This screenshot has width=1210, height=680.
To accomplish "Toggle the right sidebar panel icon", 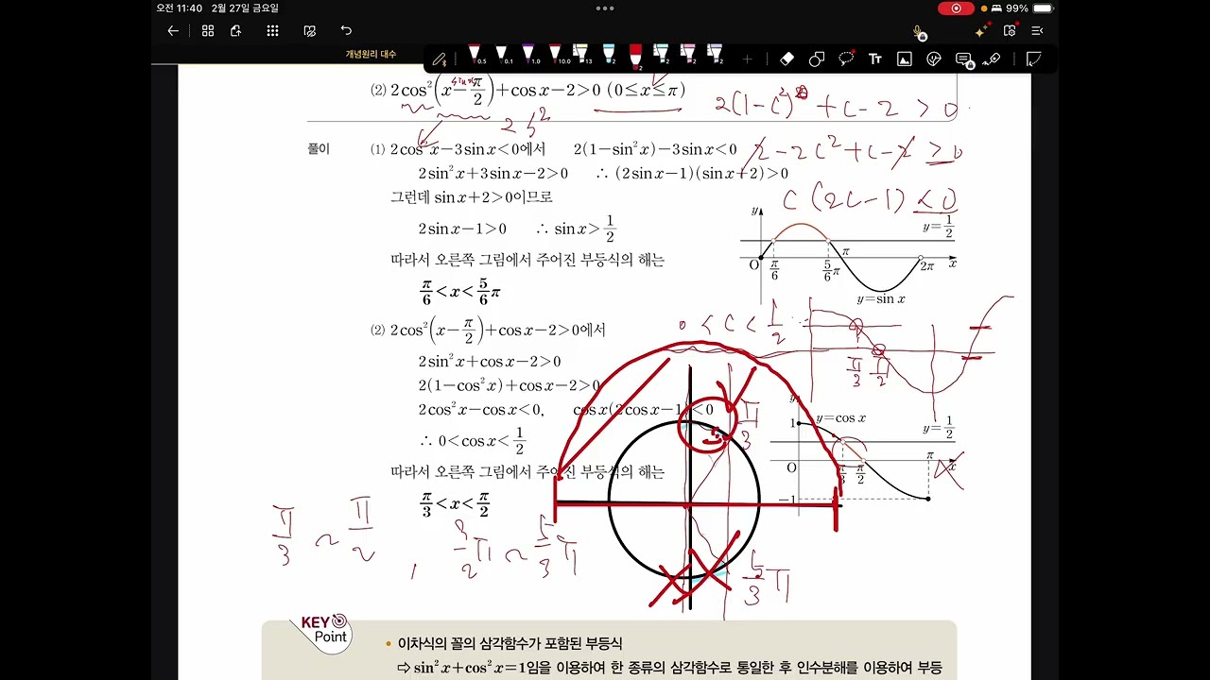I will (1037, 31).
